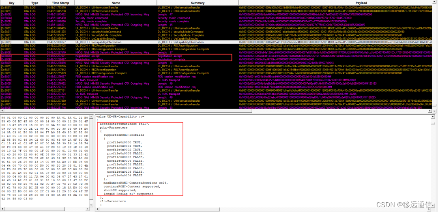Viewport: 438px width, 212px height.
Task: Select UL NAS transport name at 01:48:52.277224
Action: point(87,94)
